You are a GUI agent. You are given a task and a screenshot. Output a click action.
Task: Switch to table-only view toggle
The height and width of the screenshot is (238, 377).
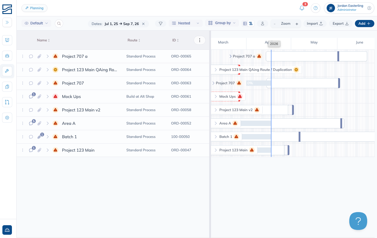pyautogui.click(x=245, y=24)
